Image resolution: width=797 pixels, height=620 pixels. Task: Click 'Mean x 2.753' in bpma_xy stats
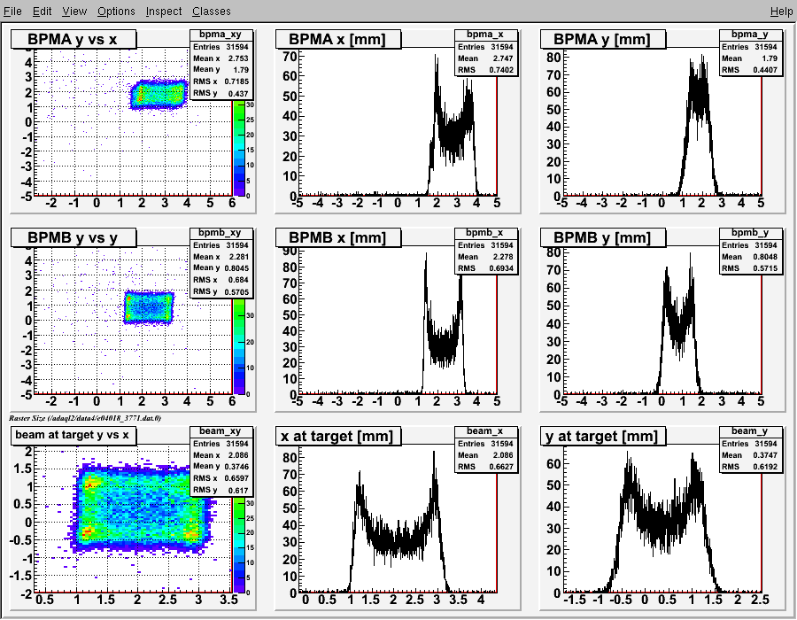(x=221, y=58)
